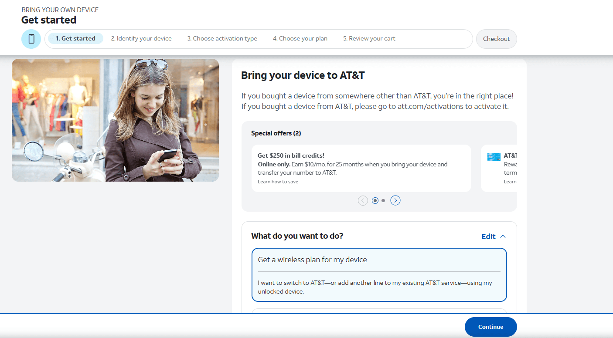
Task: Click the AT&T credit card offer icon
Action: 494,157
